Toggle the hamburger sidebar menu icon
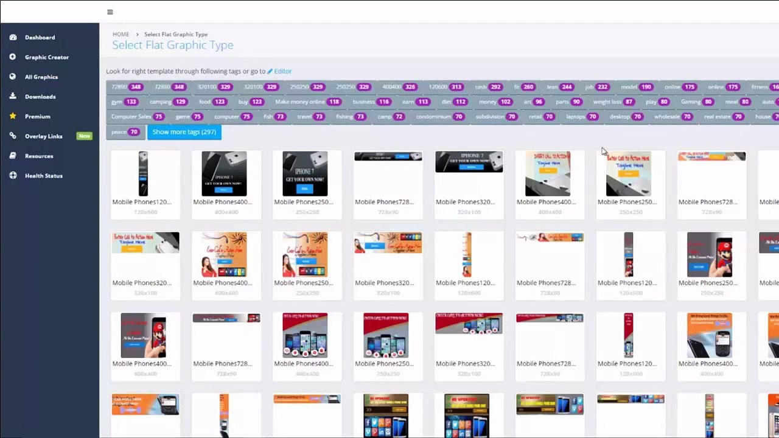 point(110,12)
